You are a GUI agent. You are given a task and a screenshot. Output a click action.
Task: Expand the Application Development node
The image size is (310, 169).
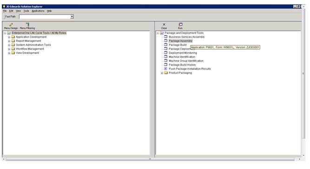(9, 37)
